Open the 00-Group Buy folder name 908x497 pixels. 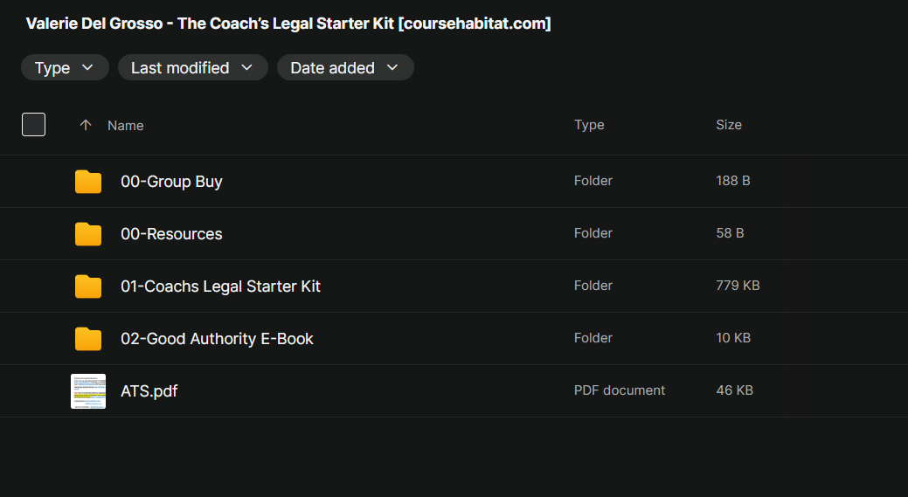click(171, 182)
